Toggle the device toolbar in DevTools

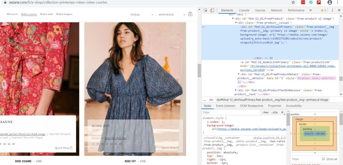pos(212,10)
